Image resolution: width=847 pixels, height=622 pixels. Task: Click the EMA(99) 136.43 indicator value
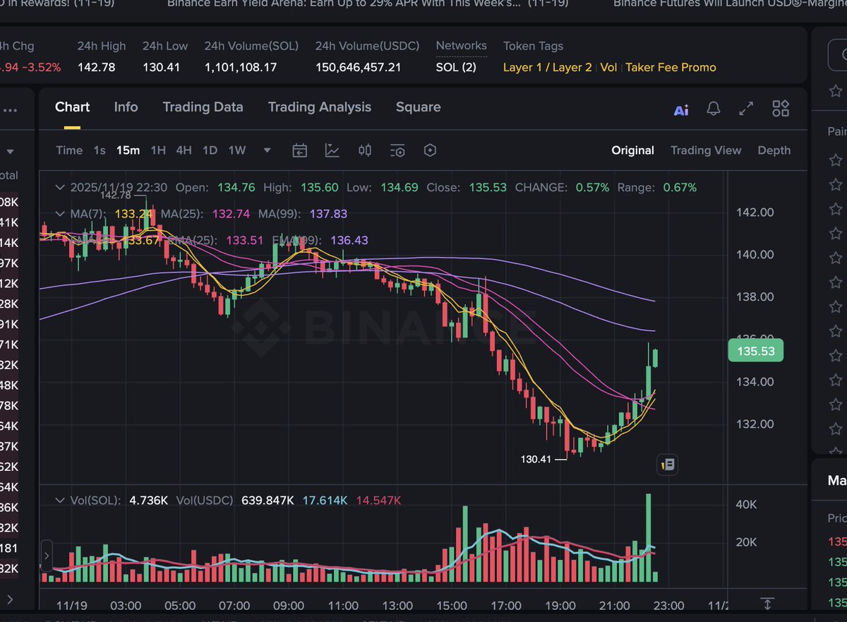pyautogui.click(x=348, y=241)
